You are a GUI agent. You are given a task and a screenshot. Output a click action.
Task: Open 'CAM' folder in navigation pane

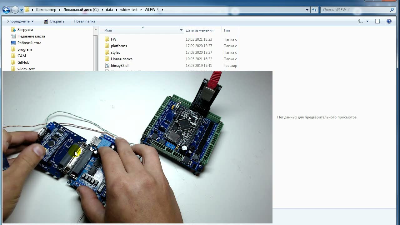coord(22,56)
